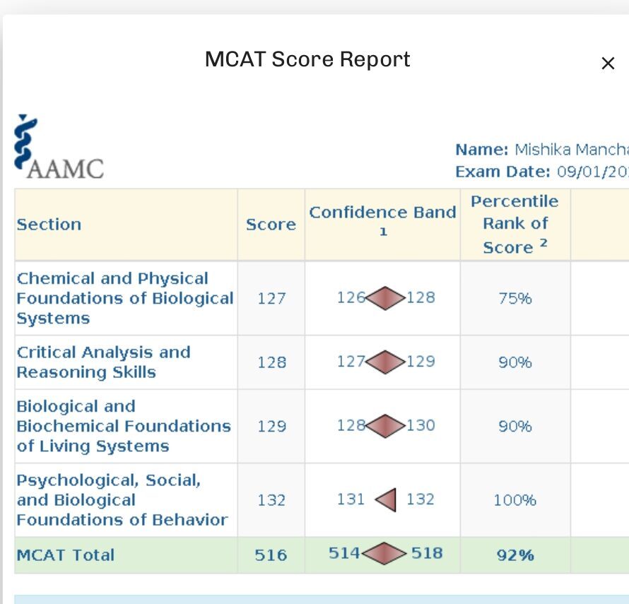Close the MCAT Score Report dialog
This screenshot has width=629, height=604.
(607, 64)
